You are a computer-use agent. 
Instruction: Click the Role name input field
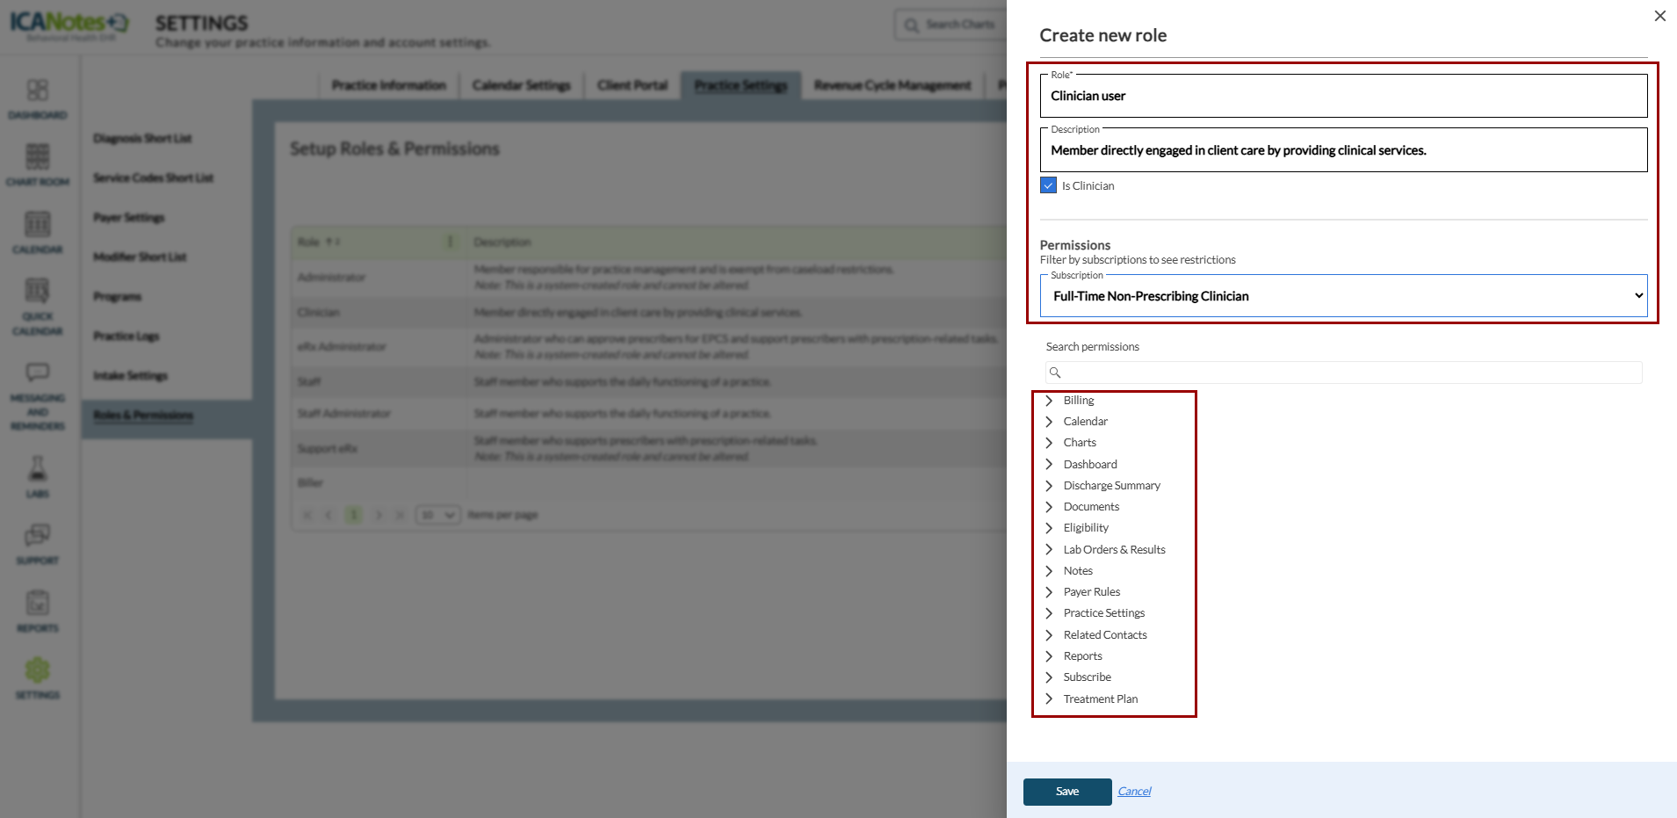coord(1343,96)
